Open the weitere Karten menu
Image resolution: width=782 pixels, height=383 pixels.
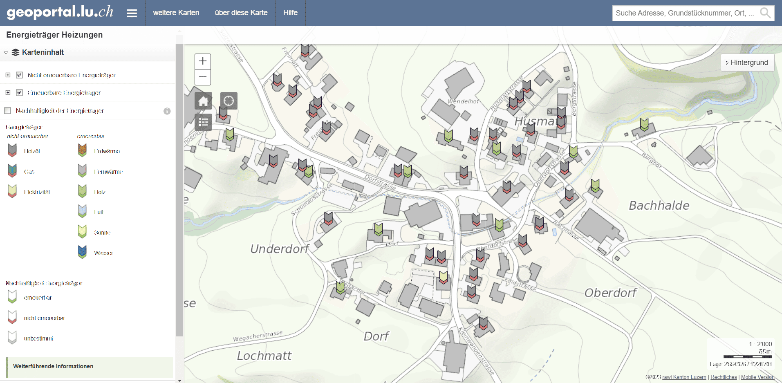pos(176,13)
